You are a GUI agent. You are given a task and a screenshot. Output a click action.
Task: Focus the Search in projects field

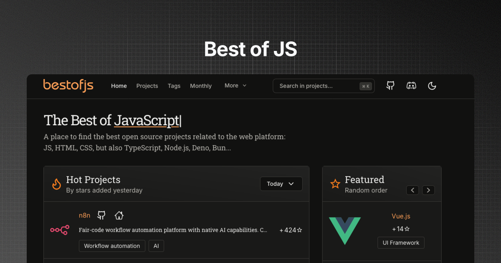(x=324, y=86)
